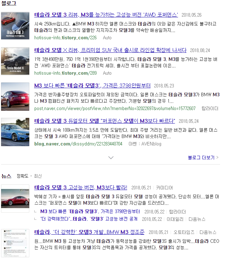The height and width of the screenshot is (258, 225).
Task: Open post 'M3 보다 빠른 테슬라 모델3, 가격은 3798만원부터' dated 2018.05.23
Action: tap(92, 86)
